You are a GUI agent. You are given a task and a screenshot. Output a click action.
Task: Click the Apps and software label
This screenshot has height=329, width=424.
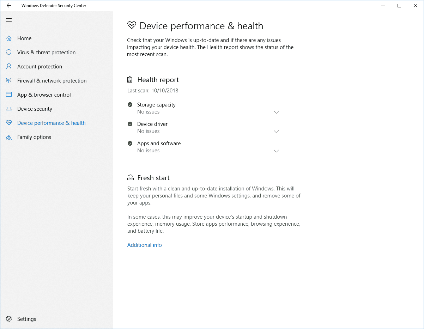pyautogui.click(x=159, y=144)
